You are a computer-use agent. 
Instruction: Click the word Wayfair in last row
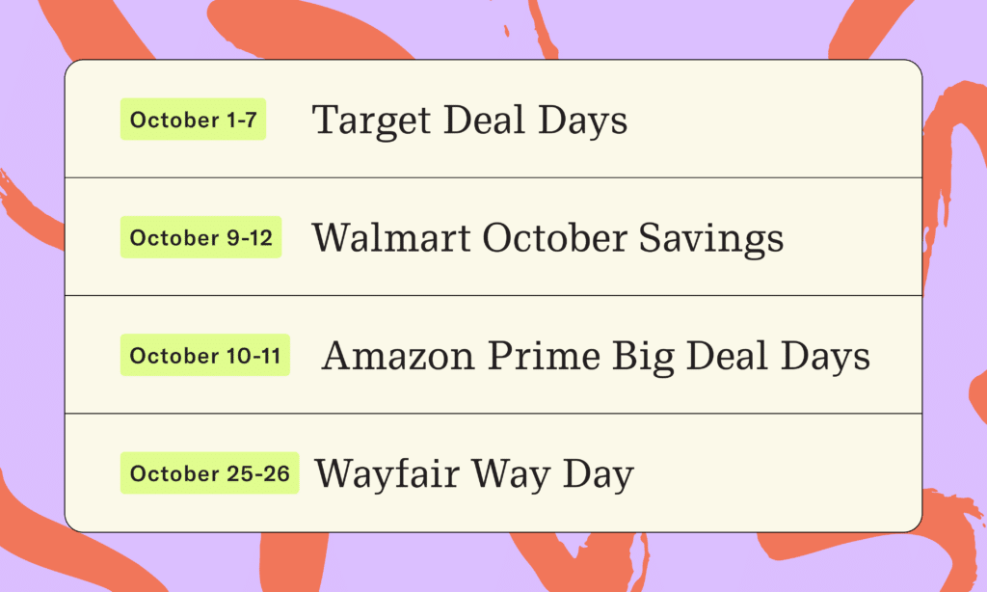click(x=387, y=475)
